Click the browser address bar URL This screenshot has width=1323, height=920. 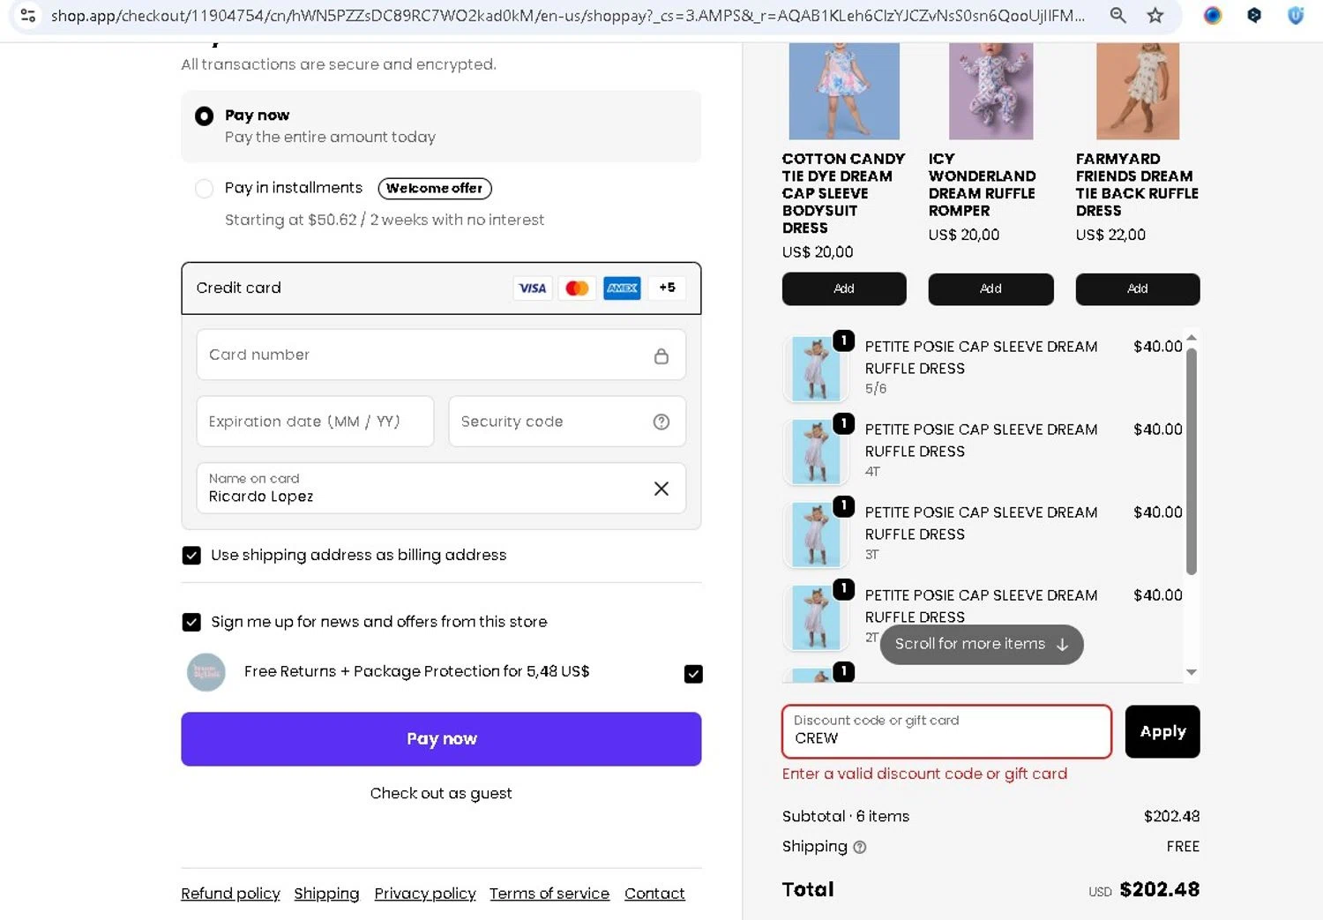(x=569, y=15)
